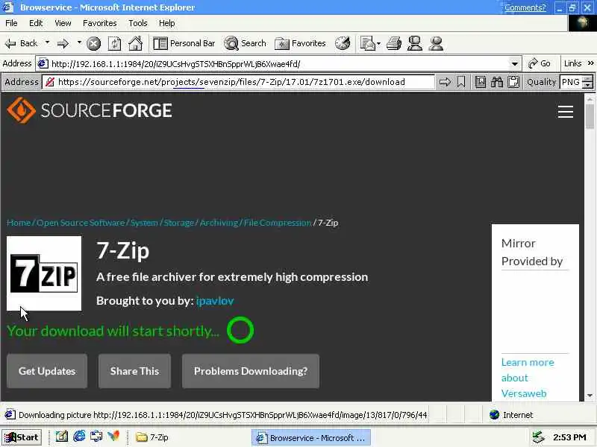Click the insecure lock icon in Browservice address

click(x=50, y=82)
